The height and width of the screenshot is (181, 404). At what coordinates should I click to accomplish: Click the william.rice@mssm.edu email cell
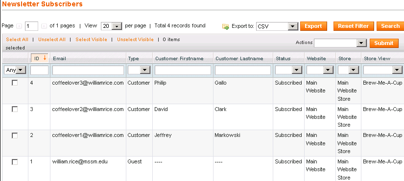tap(80, 162)
